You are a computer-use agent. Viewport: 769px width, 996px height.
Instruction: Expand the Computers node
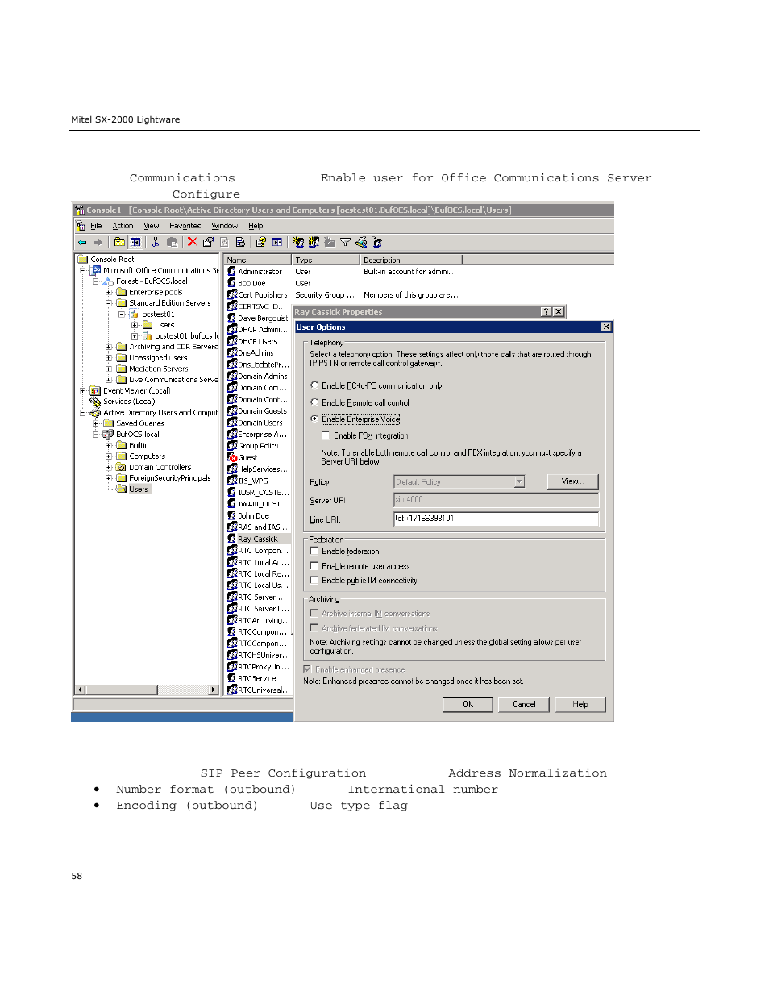coord(109,456)
